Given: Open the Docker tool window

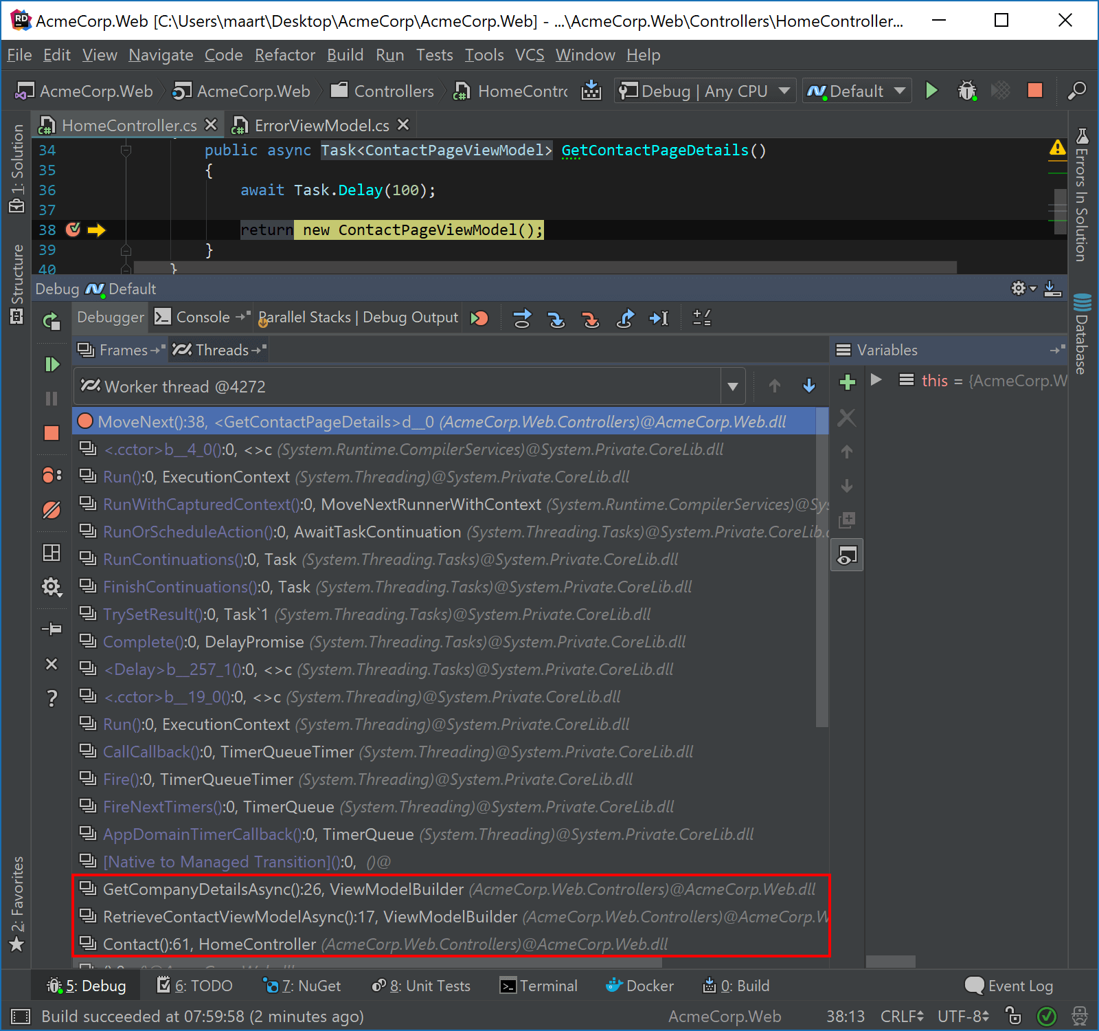Looking at the screenshot, I should (640, 986).
